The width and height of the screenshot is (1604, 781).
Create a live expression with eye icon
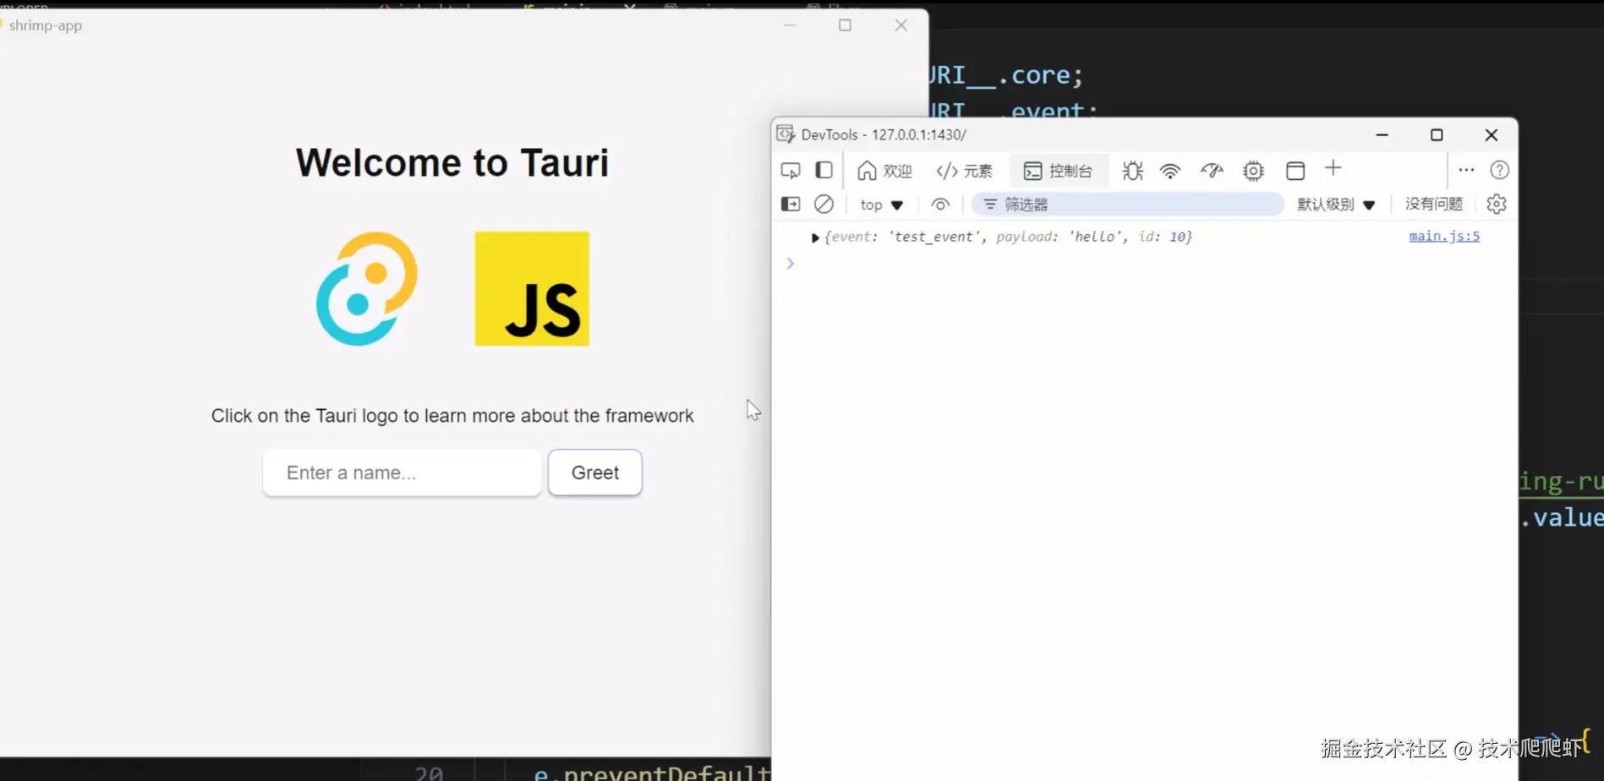pos(940,204)
